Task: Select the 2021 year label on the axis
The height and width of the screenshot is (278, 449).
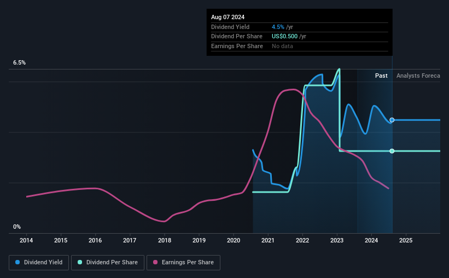Action: [x=268, y=240]
